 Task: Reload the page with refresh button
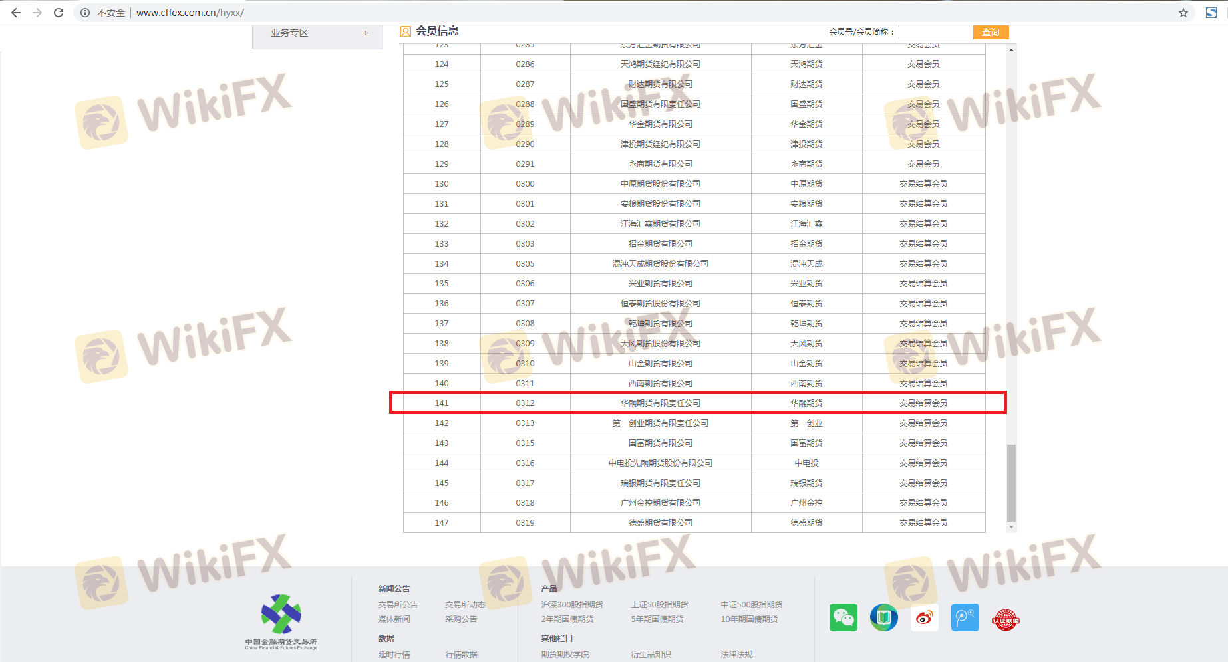59,13
